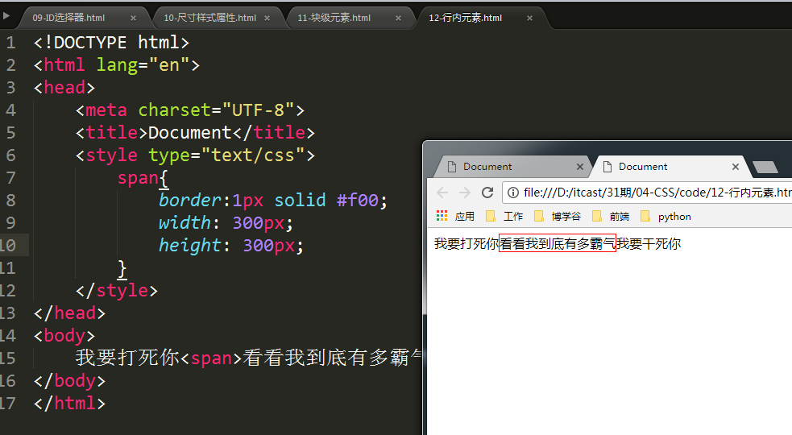792x435 pixels.
Task: Switch to the 09-ID选择器.html editor tab
Action: pyautogui.click(x=68, y=18)
